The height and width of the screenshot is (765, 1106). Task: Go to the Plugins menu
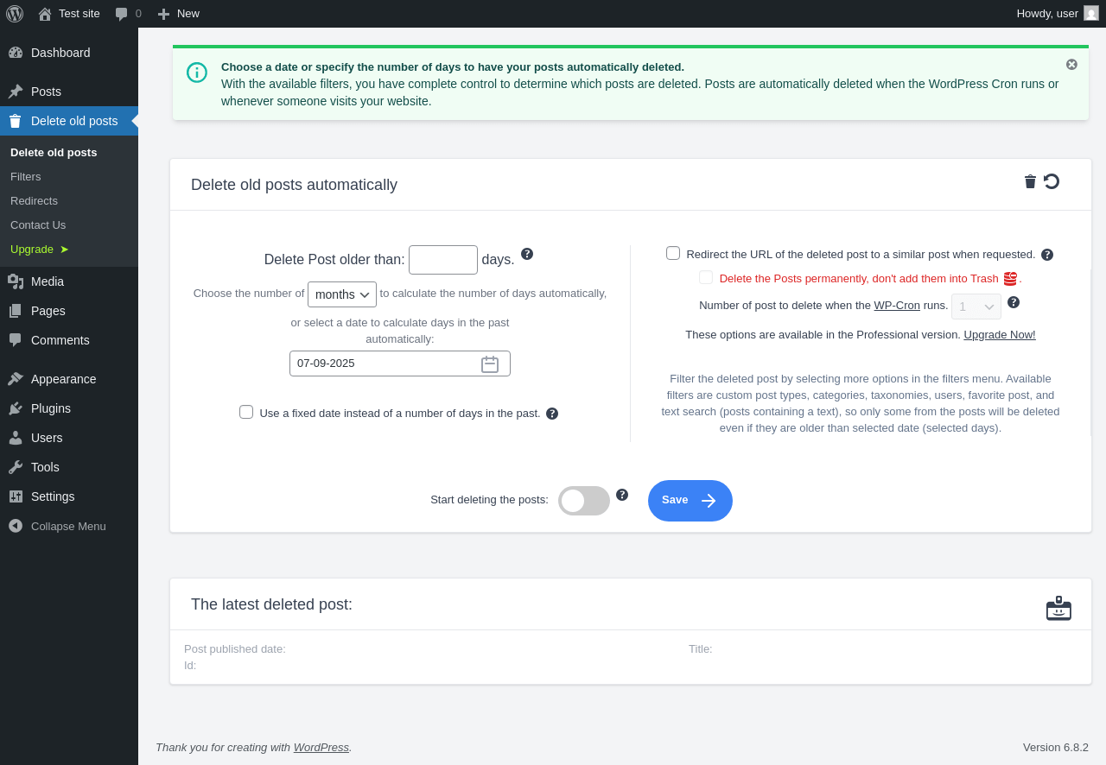(51, 408)
